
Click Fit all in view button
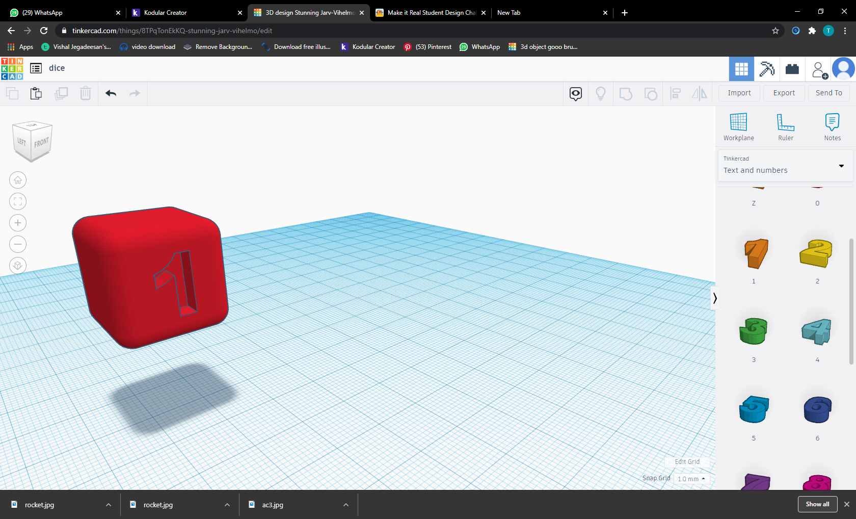pyautogui.click(x=18, y=201)
